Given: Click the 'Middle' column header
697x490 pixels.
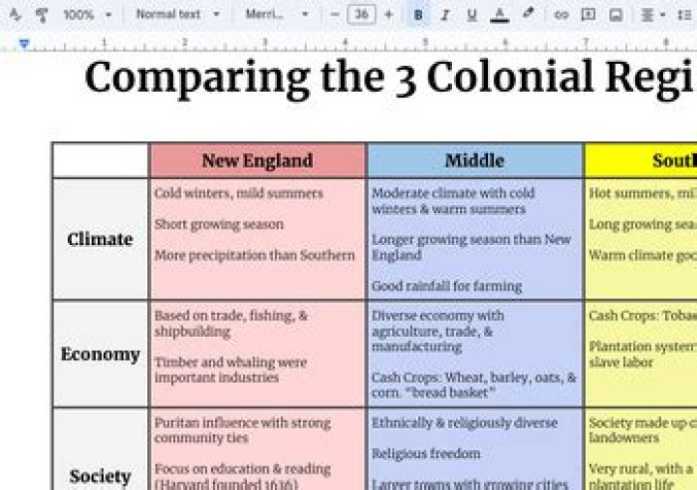Looking at the screenshot, I should pyautogui.click(x=474, y=161).
